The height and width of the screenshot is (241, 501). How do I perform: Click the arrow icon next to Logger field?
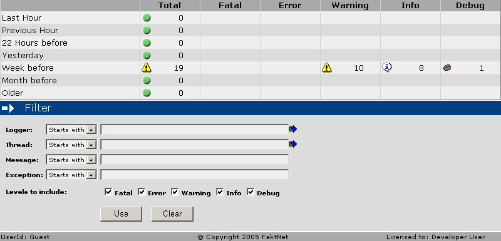pos(293,129)
